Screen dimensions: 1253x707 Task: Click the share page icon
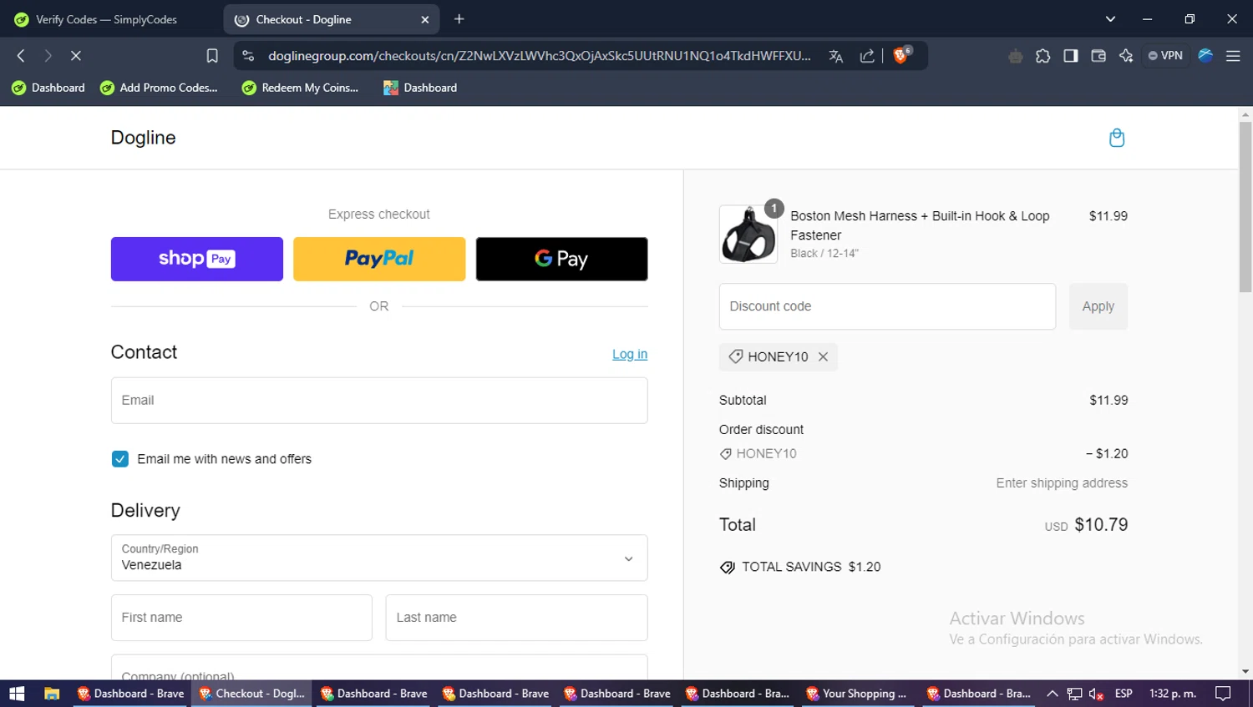(x=867, y=56)
